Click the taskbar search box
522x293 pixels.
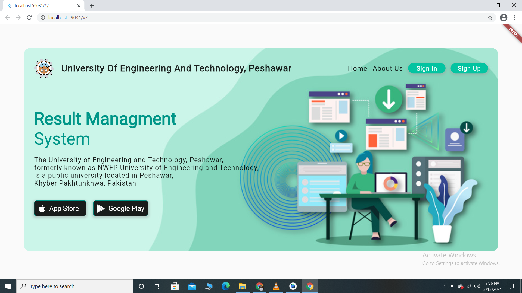click(75, 286)
